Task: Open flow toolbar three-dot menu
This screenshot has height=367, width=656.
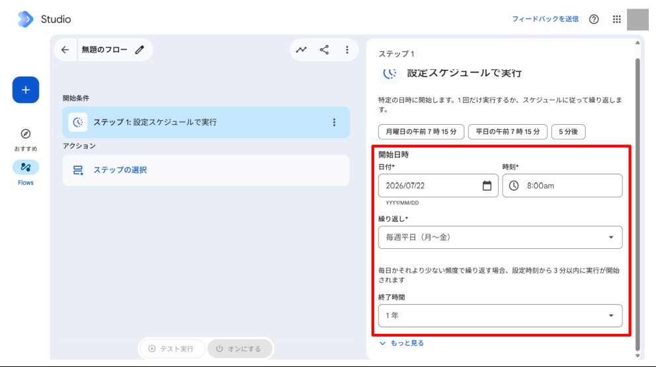Action: tap(347, 50)
